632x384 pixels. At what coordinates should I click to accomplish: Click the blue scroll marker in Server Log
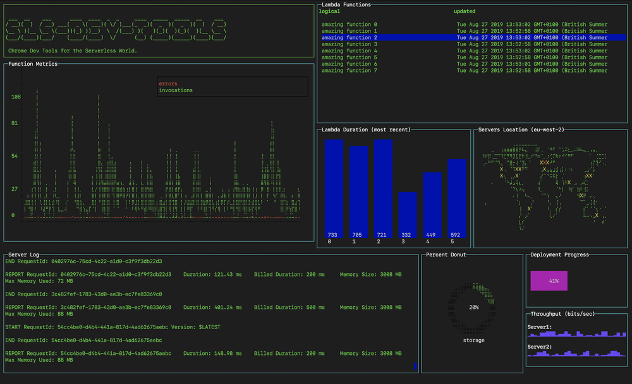[416, 366]
